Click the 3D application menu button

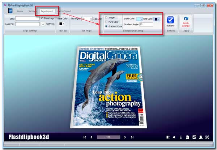[x=10, y=11]
